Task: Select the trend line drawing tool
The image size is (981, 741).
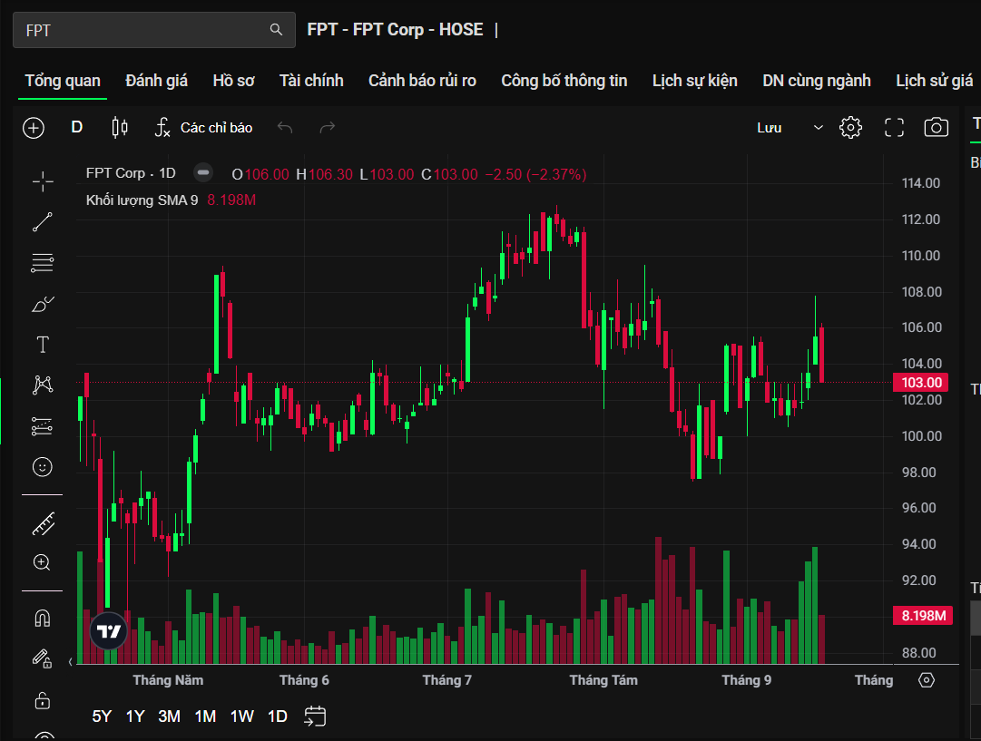Action: point(43,222)
